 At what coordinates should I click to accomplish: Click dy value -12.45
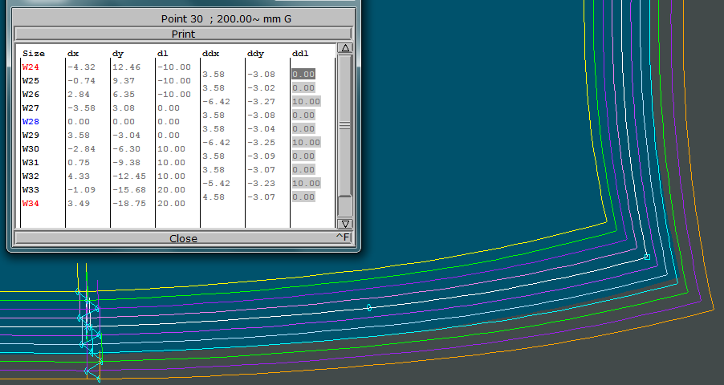[128, 176]
